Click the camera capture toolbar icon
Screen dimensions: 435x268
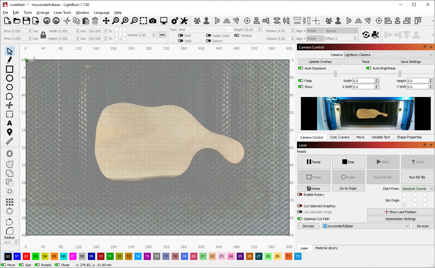point(153,21)
